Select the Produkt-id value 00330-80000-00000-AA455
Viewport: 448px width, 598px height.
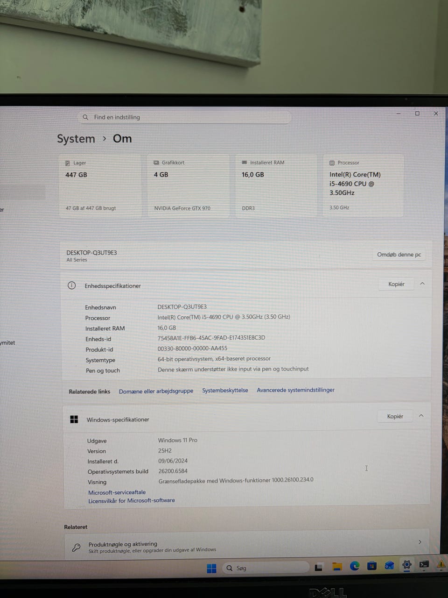(192, 348)
